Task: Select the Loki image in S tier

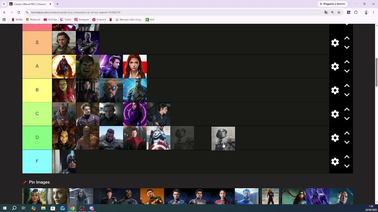Action: click(x=64, y=43)
